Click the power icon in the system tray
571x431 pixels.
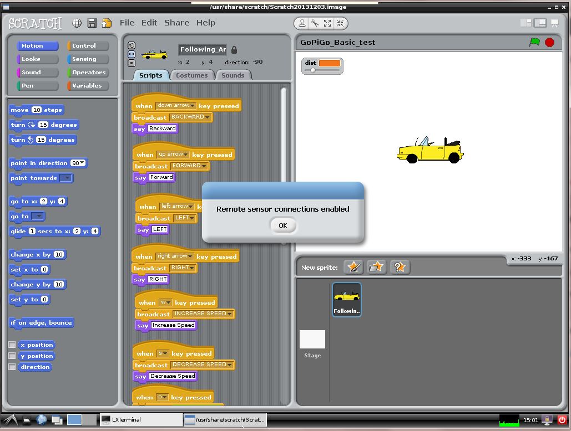[x=562, y=420]
